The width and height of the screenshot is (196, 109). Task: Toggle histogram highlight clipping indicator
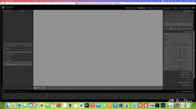(191, 14)
